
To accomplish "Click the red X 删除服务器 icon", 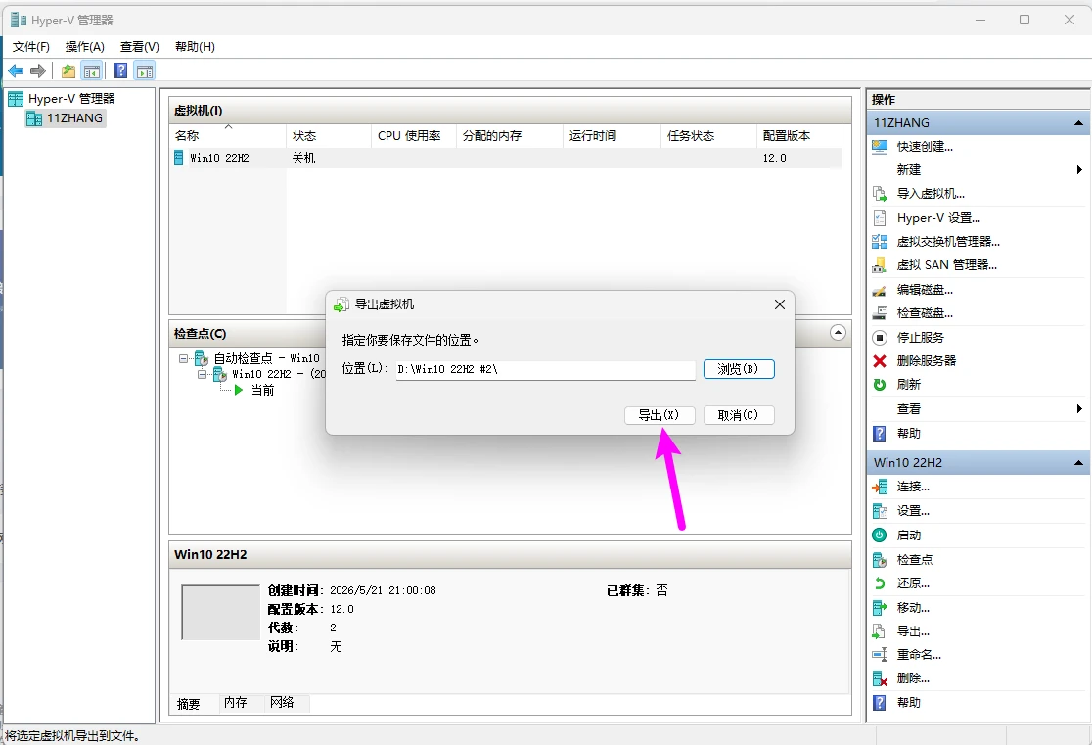I will [x=880, y=361].
